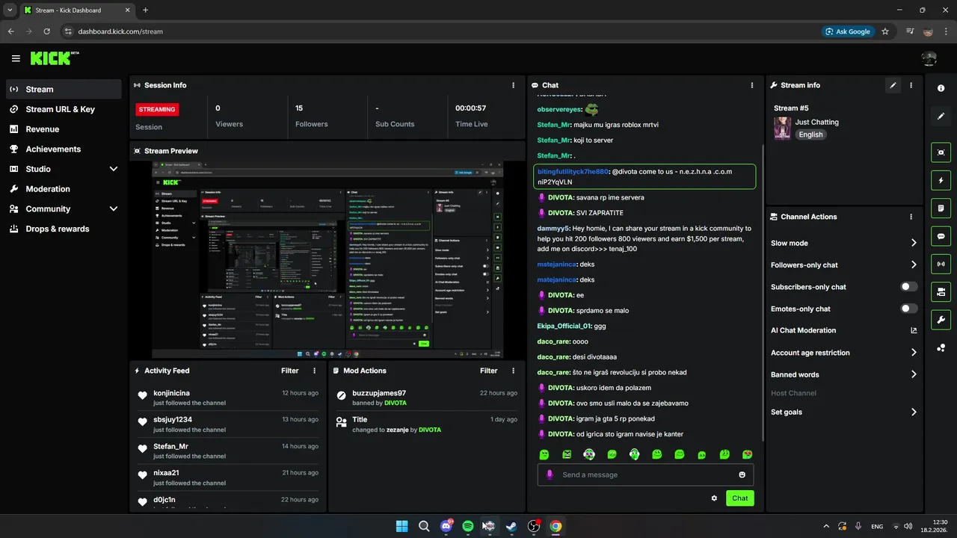Open Chat panel three-dot menu
Viewport: 957px width, 538px height.
point(751,85)
